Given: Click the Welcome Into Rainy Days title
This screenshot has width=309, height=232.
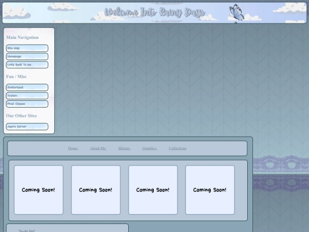Looking at the screenshot, I should point(155,12).
